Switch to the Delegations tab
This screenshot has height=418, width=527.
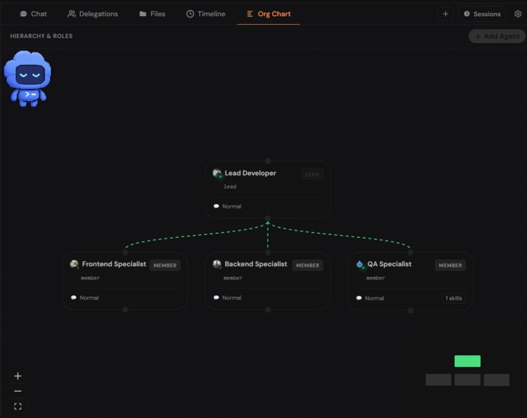(x=93, y=14)
